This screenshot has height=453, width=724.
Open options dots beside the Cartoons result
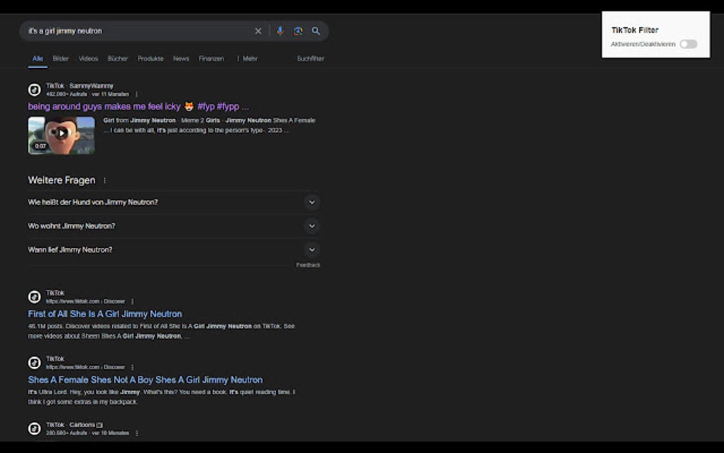[x=137, y=433]
